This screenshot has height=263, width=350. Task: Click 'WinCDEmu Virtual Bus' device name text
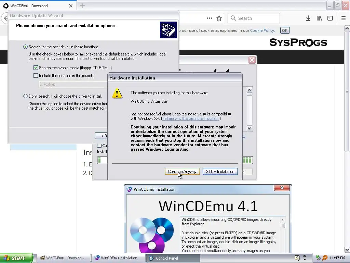(x=149, y=101)
